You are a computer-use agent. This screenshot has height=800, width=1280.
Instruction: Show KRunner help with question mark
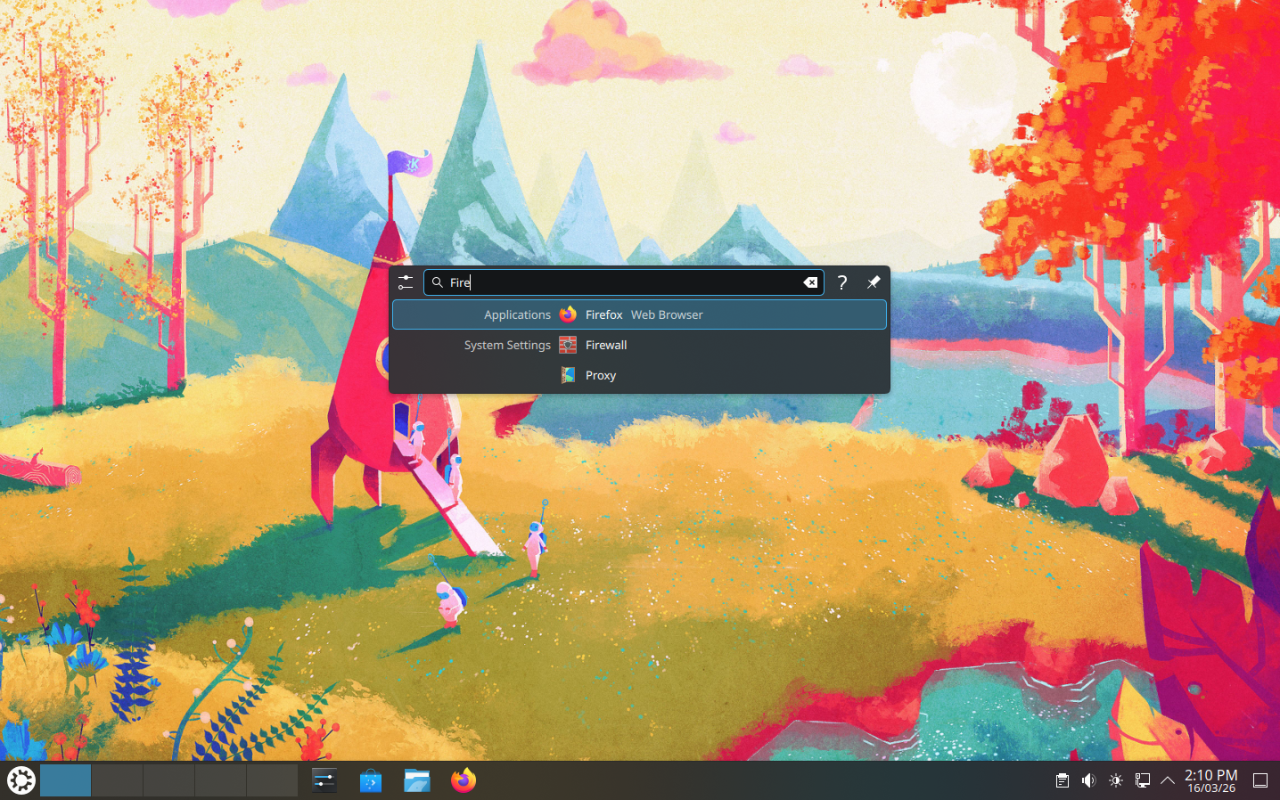click(x=842, y=282)
